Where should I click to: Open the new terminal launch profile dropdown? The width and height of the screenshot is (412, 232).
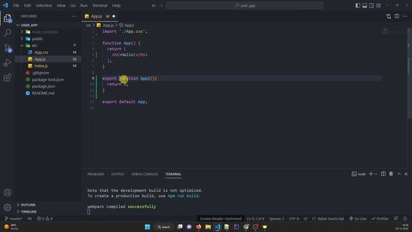tap(376, 174)
